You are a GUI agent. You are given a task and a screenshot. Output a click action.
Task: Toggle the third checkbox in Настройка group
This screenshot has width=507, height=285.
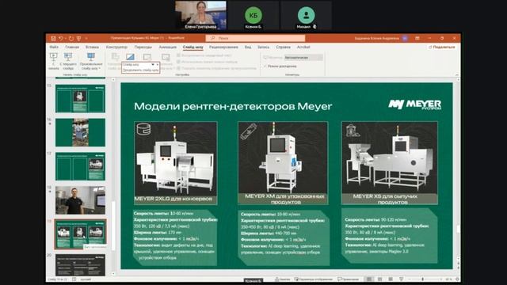click(x=178, y=68)
